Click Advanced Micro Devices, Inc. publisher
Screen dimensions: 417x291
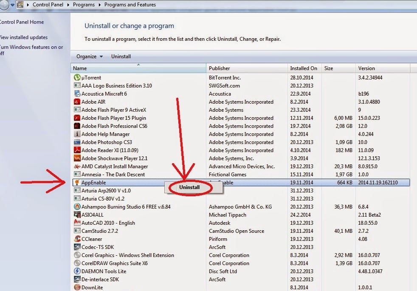[242, 167]
